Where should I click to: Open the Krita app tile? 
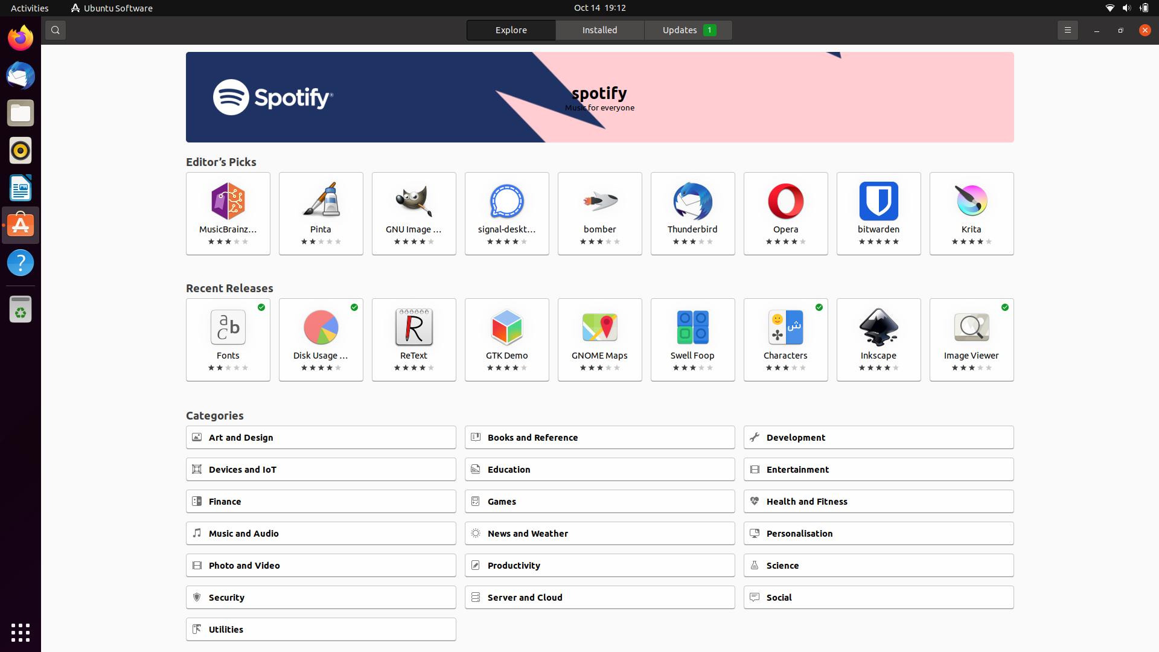tap(972, 214)
